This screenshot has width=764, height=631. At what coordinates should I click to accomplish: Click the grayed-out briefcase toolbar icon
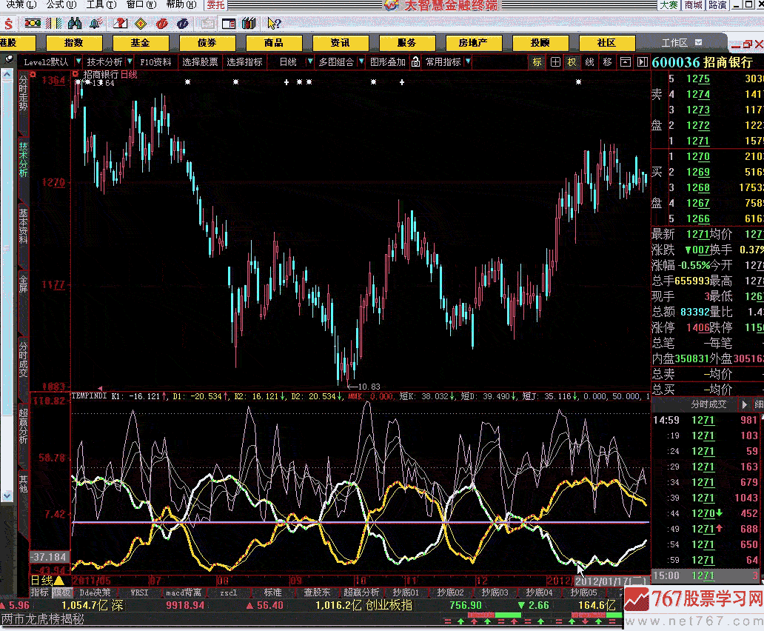point(208,24)
